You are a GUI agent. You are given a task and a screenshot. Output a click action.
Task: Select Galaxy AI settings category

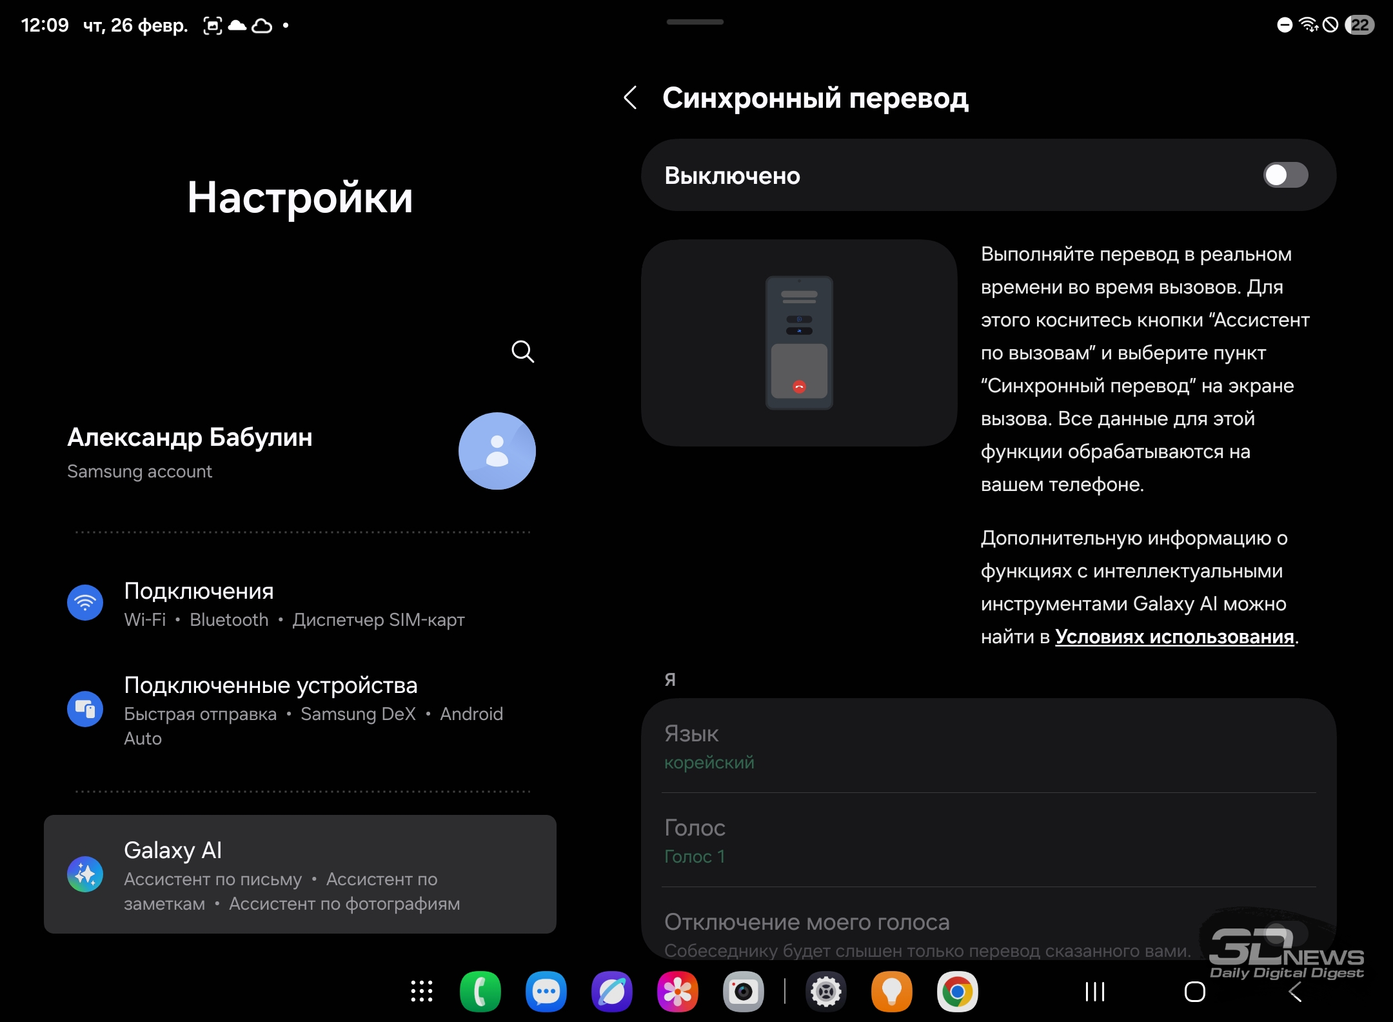click(300, 874)
